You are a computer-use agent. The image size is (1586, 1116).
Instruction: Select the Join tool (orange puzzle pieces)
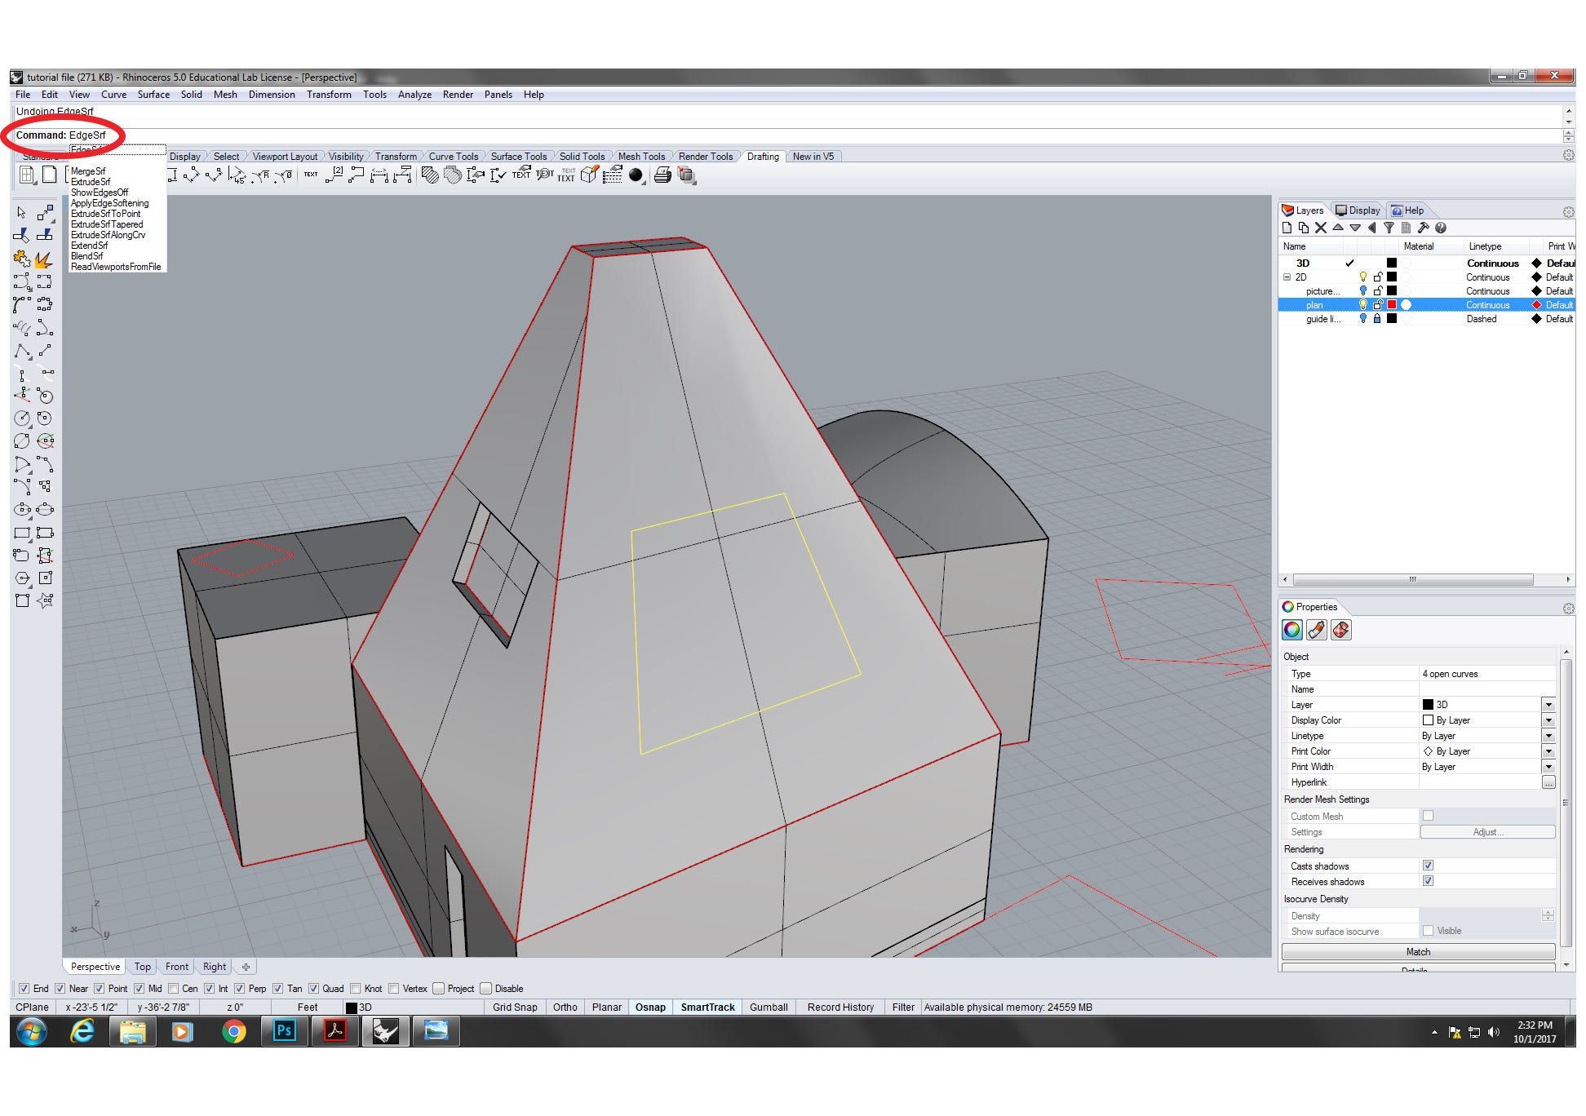point(21,259)
